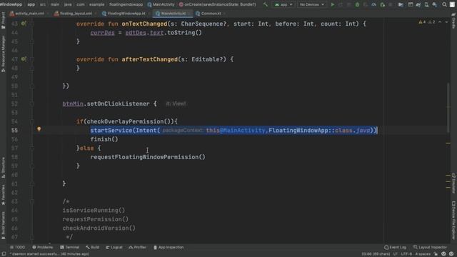This screenshot has height=257, width=457.
Task: Collapse the onTextChanged fold on line 43
Action: click(x=32, y=24)
